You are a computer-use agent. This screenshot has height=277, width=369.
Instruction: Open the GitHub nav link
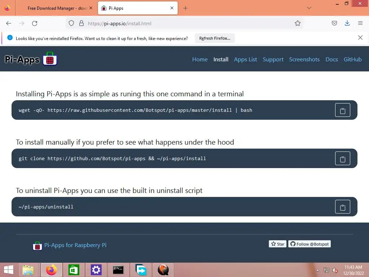(352, 60)
